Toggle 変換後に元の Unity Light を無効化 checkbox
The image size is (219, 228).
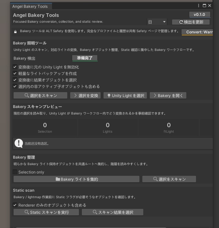click(15, 67)
